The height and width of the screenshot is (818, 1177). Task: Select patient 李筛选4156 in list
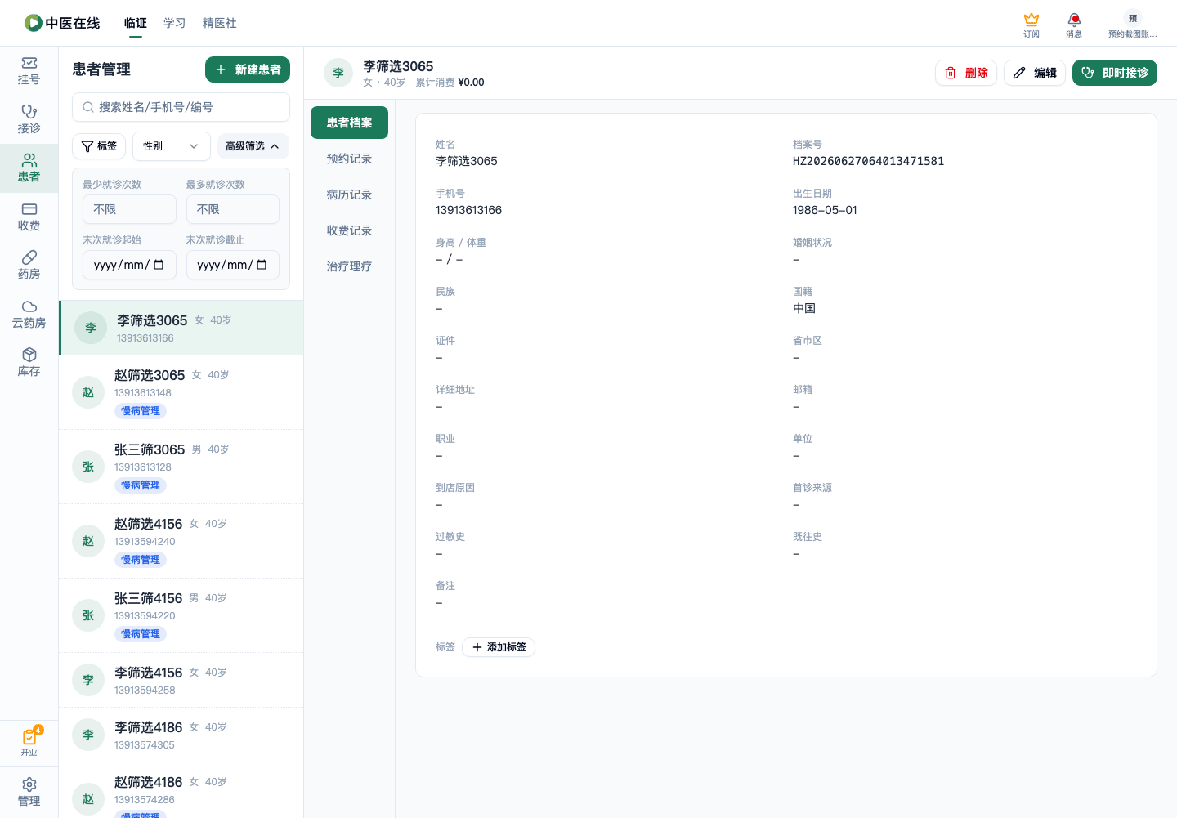[x=181, y=680]
